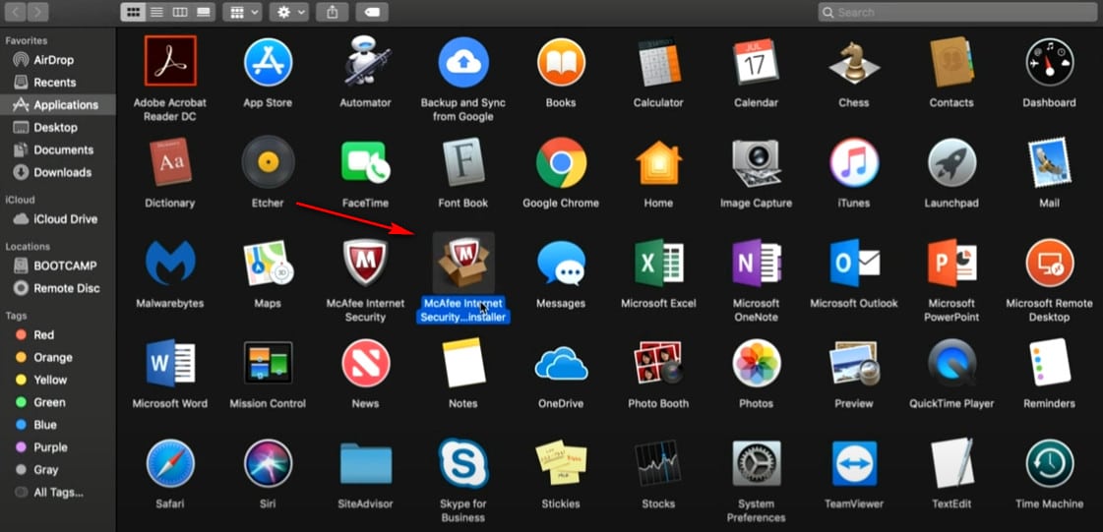The width and height of the screenshot is (1103, 532).
Task: Select Downloads in the sidebar
Action: pos(61,172)
